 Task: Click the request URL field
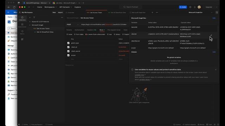pos(104,24)
